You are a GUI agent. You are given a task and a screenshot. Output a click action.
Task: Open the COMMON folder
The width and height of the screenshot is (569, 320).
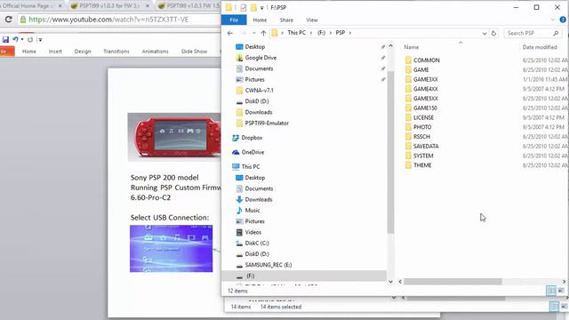click(427, 60)
